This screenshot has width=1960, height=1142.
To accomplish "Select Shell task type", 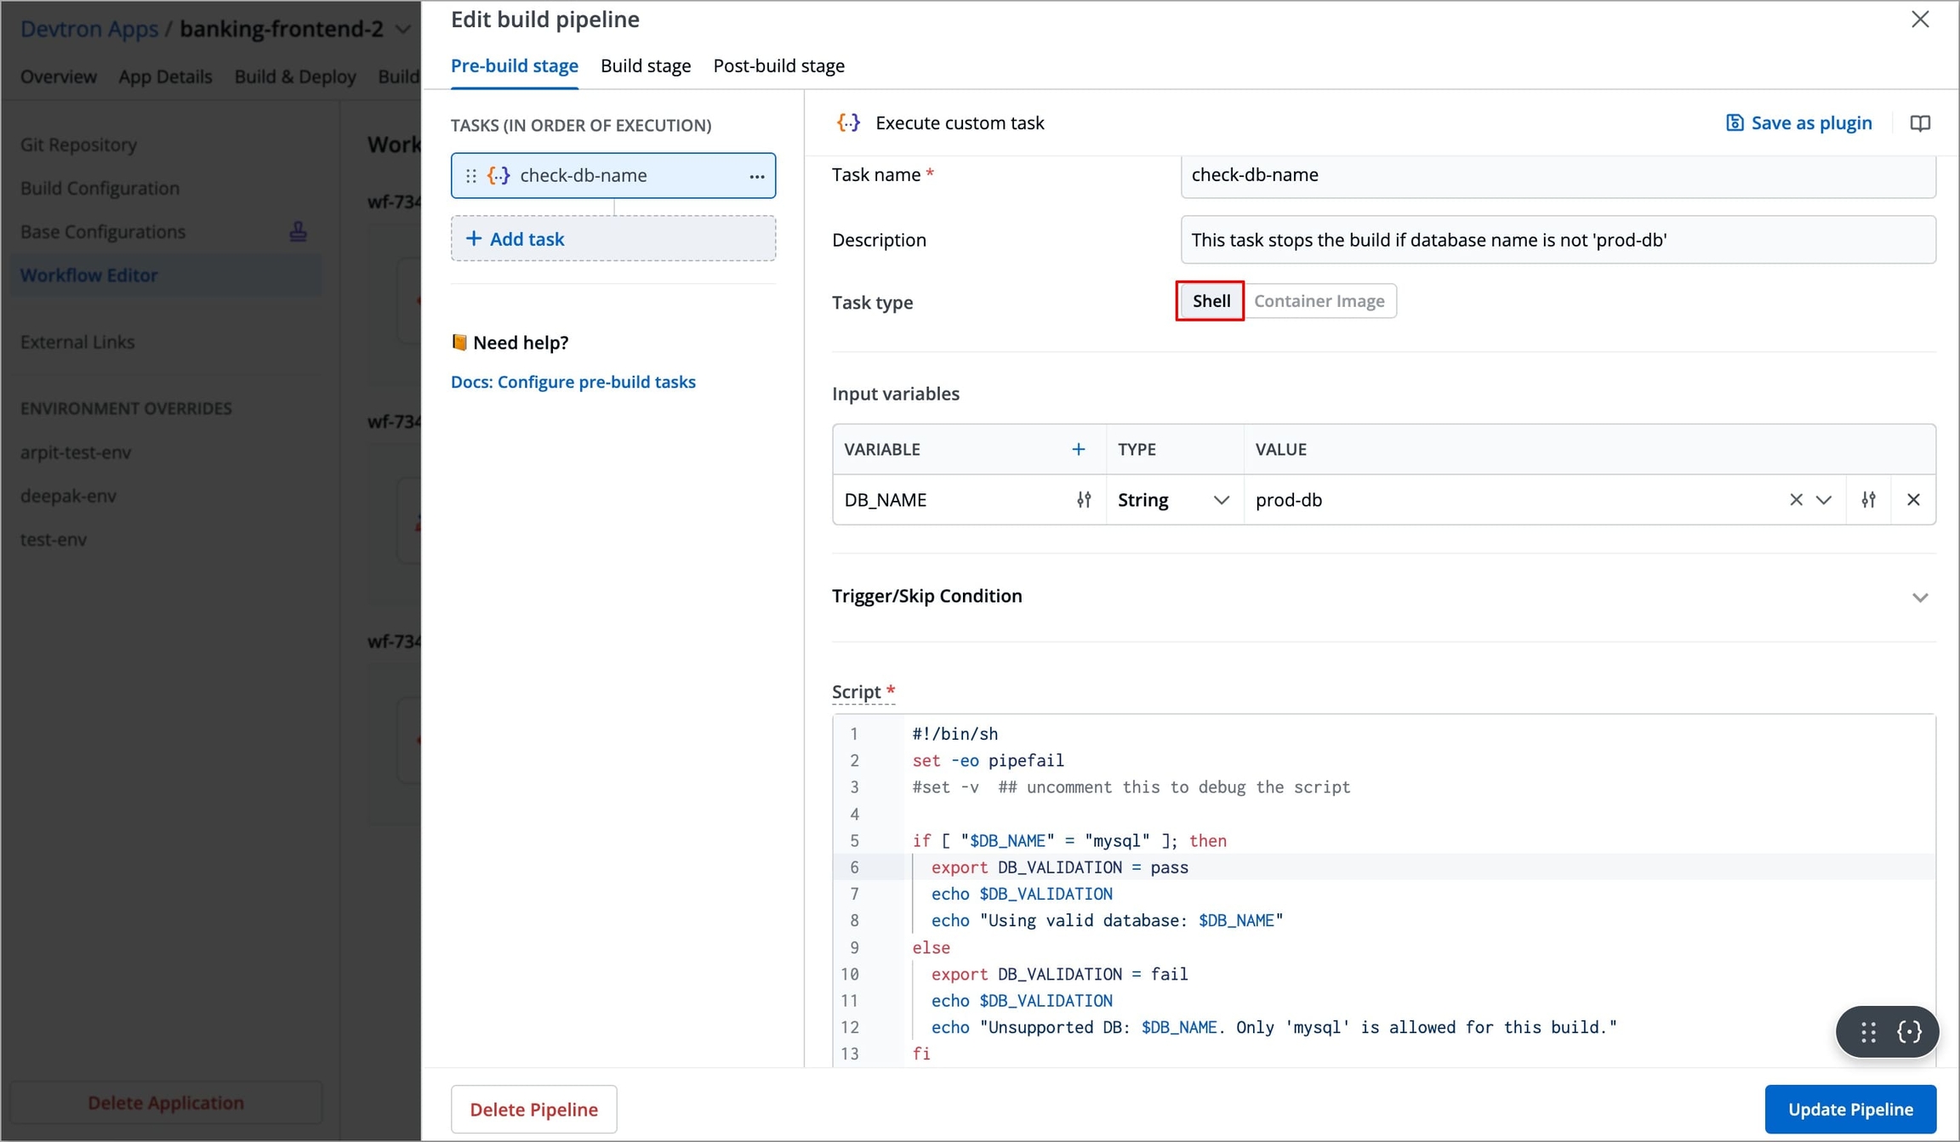I will [1211, 301].
